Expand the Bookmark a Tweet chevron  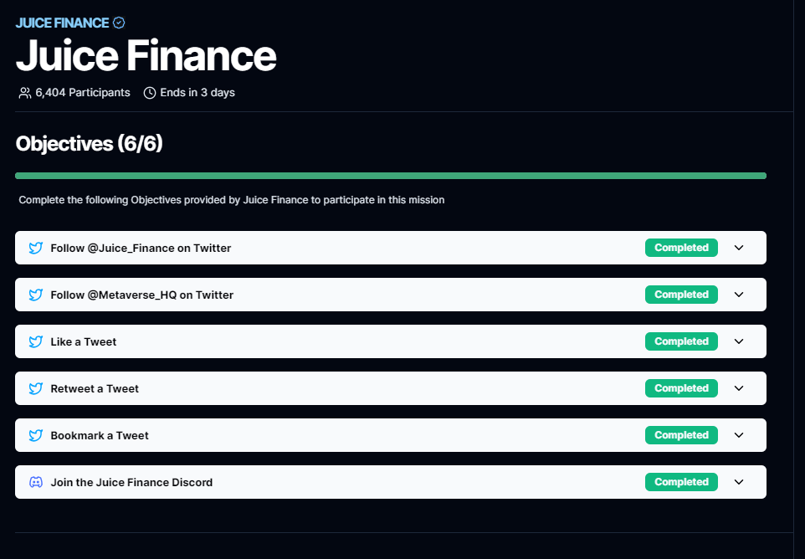[739, 435]
